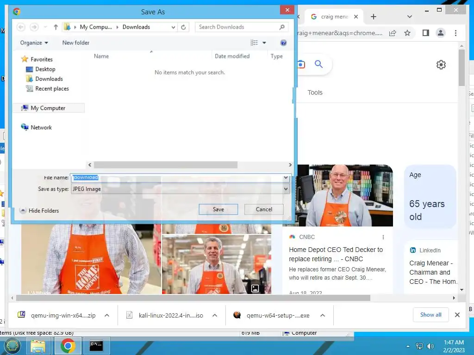Viewport: 474px width, 355px height.
Task: Expand the Organize dropdown
Action: click(34, 43)
